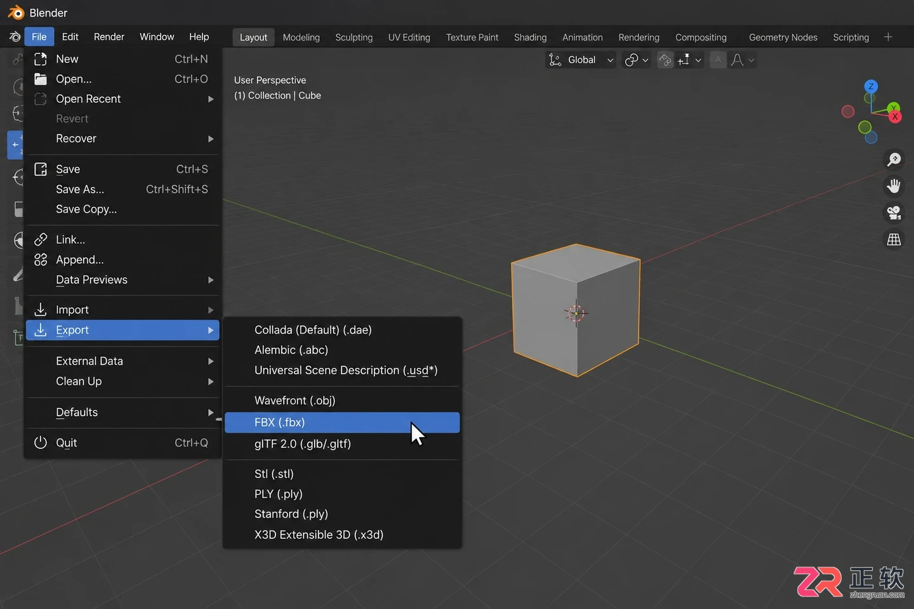This screenshot has height=609, width=914.
Task: Switch to the Sculpting workspace tab
Action: pyautogui.click(x=354, y=37)
